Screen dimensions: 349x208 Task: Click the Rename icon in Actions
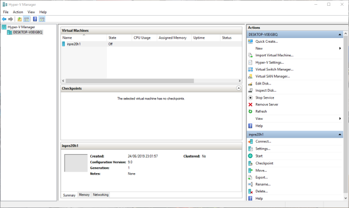251,184
